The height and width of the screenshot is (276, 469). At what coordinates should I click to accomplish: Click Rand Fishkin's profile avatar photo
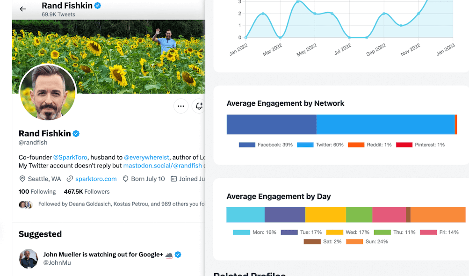click(x=47, y=92)
